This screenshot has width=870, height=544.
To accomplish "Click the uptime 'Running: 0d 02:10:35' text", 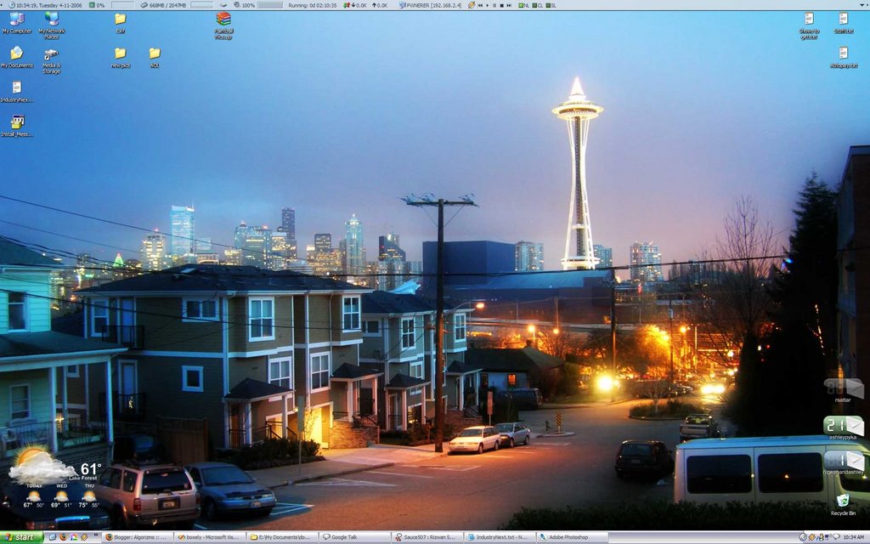I will pyautogui.click(x=313, y=6).
